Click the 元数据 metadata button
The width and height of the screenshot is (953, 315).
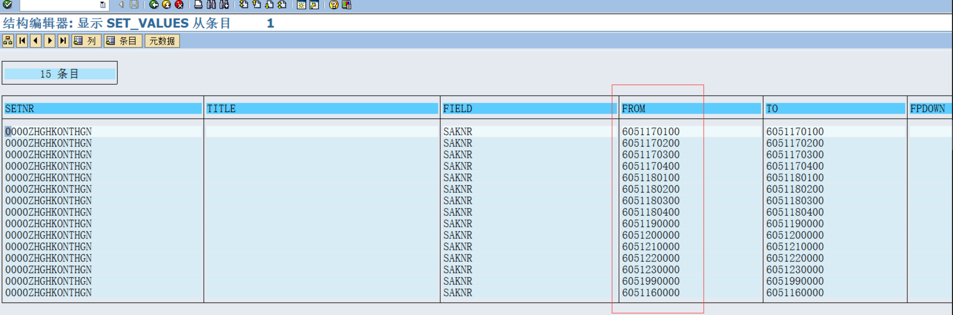click(x=162, y=41)
